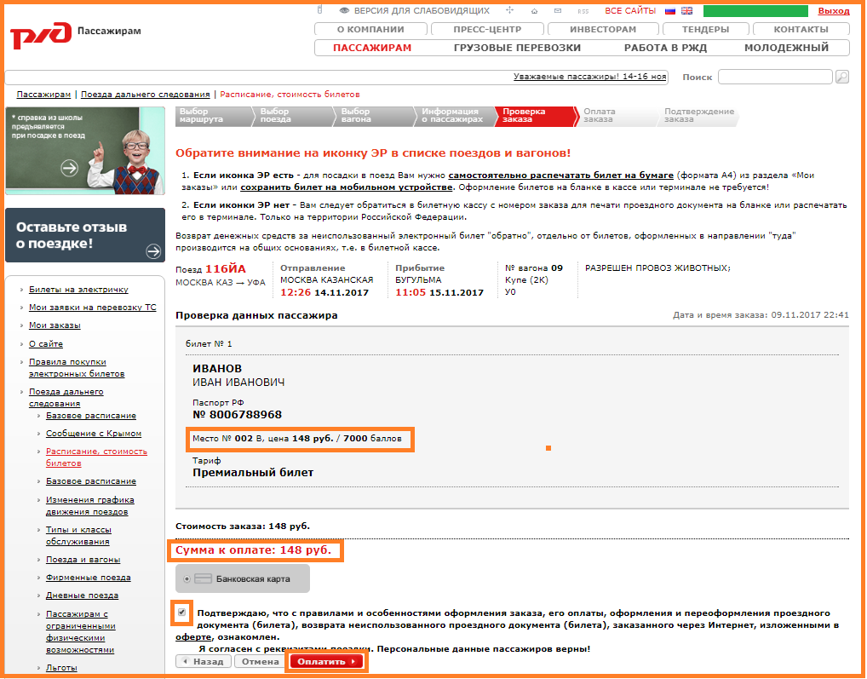Open the 'оферте' link

(x=193, y=637)
